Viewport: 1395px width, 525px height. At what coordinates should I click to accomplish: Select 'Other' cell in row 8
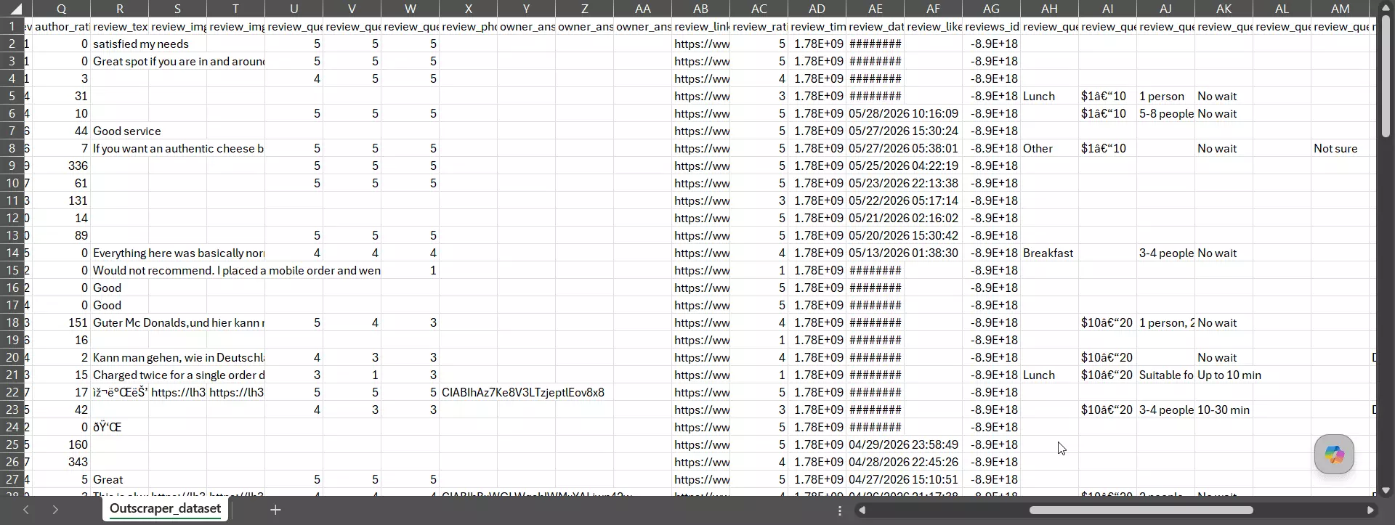click(x=1050, y=148)
